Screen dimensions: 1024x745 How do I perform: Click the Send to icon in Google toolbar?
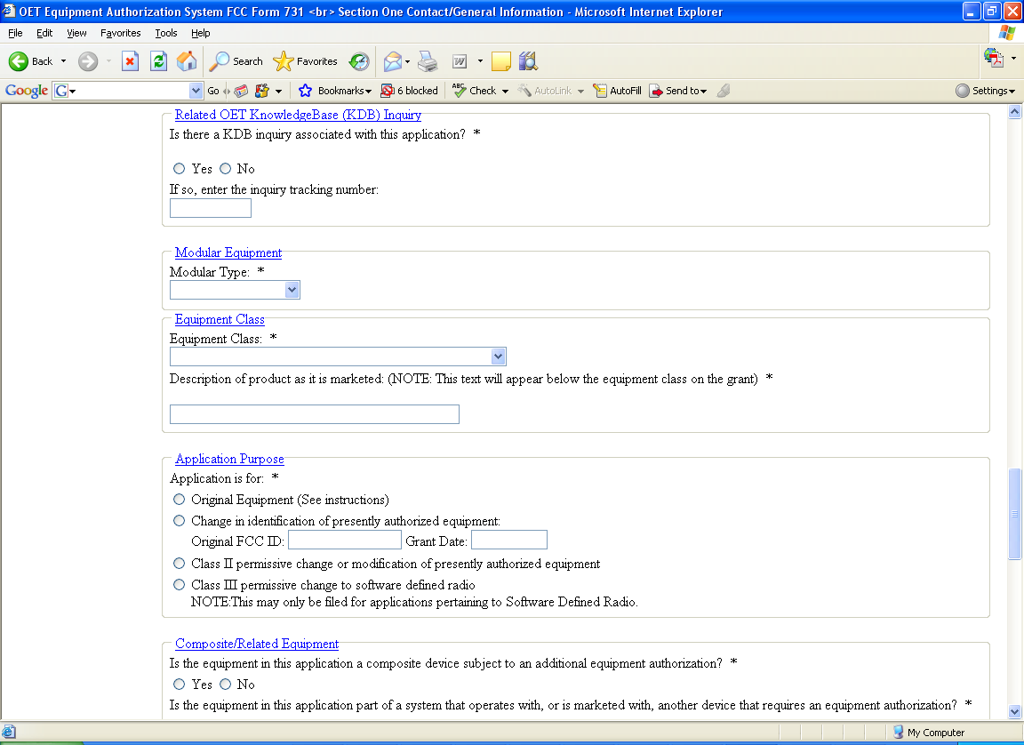656,91
